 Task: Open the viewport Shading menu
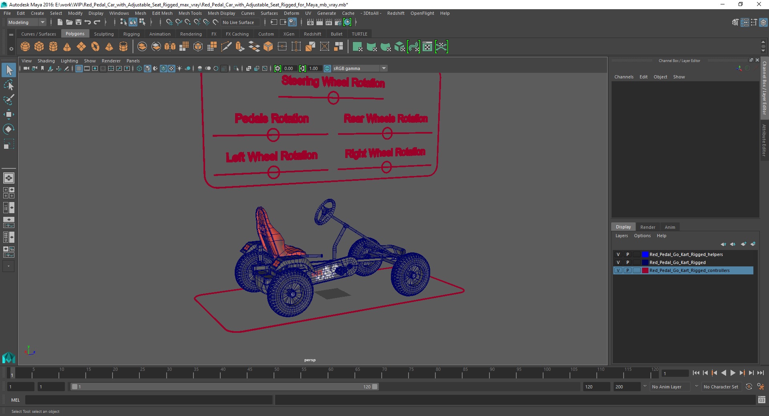point(46,61)
